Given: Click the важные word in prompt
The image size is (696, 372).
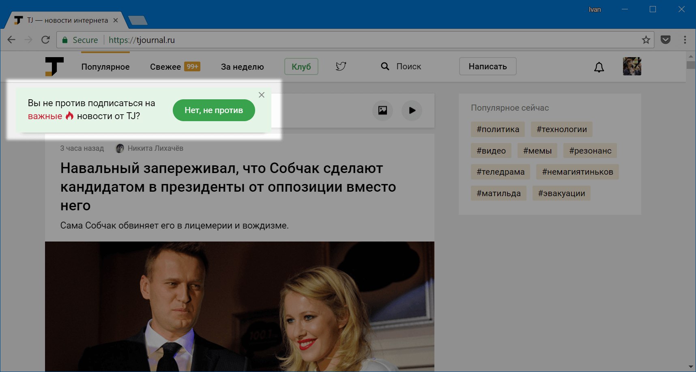Looking at the screenshot, I should pyautogui.click(x=45, y=116).
